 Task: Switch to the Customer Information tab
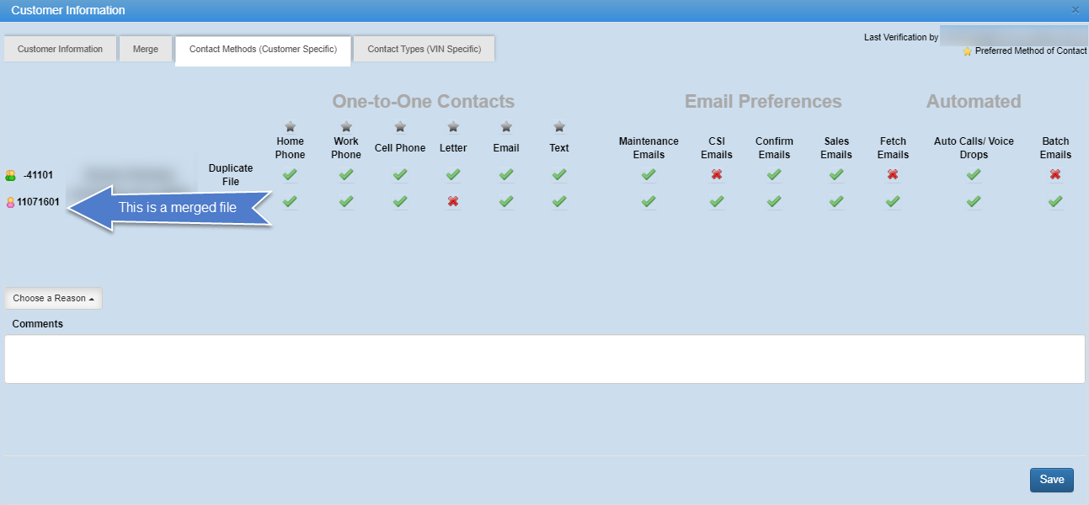pyautogui.click(x=60, y=49)
